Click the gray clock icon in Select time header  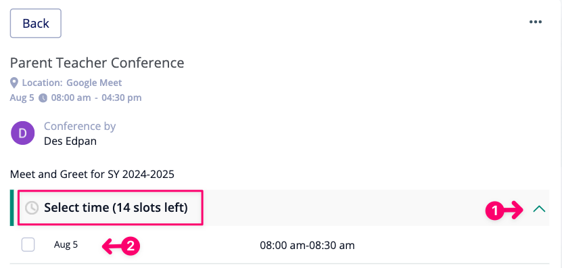point(32,208)
